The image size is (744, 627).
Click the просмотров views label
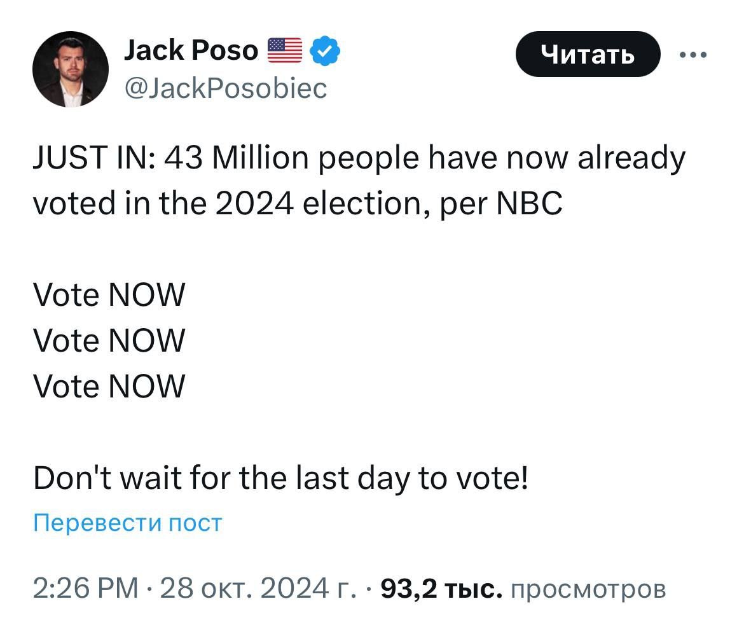(588, 589)
